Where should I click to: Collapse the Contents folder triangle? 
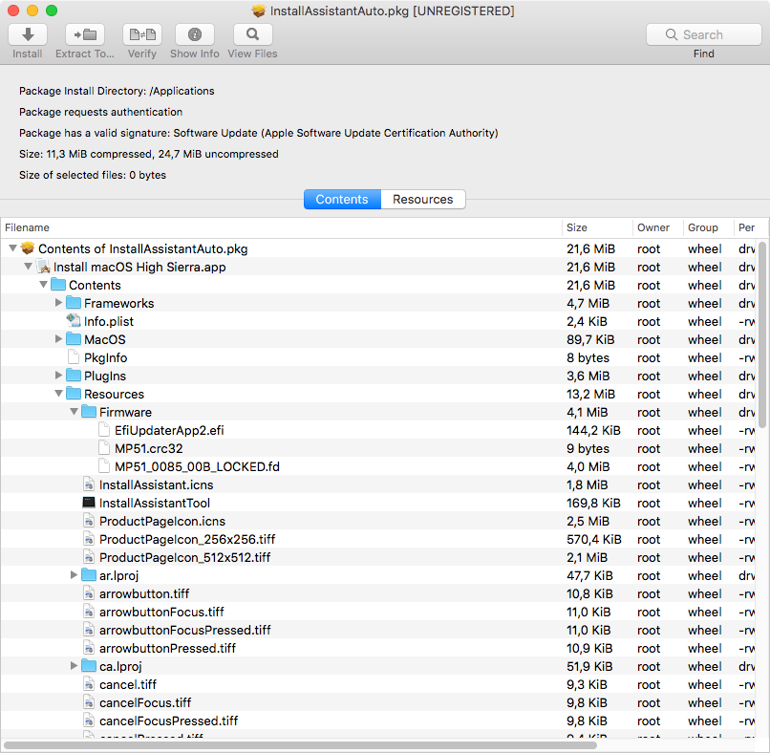(44, 285)
